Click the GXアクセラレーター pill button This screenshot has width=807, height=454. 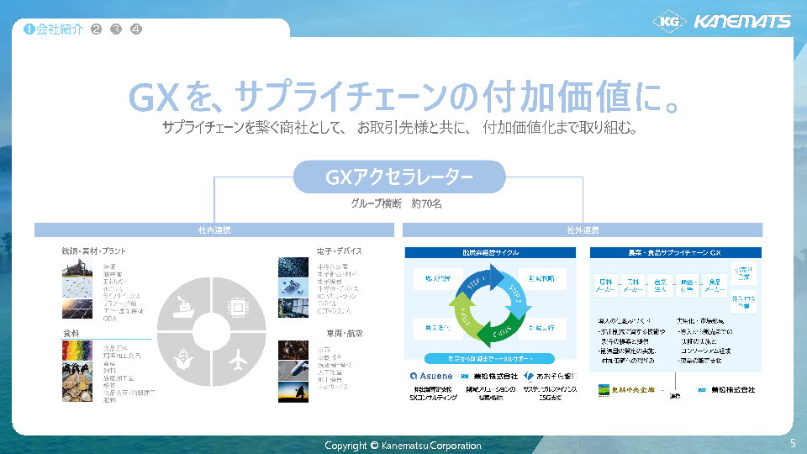click(399, 177)
